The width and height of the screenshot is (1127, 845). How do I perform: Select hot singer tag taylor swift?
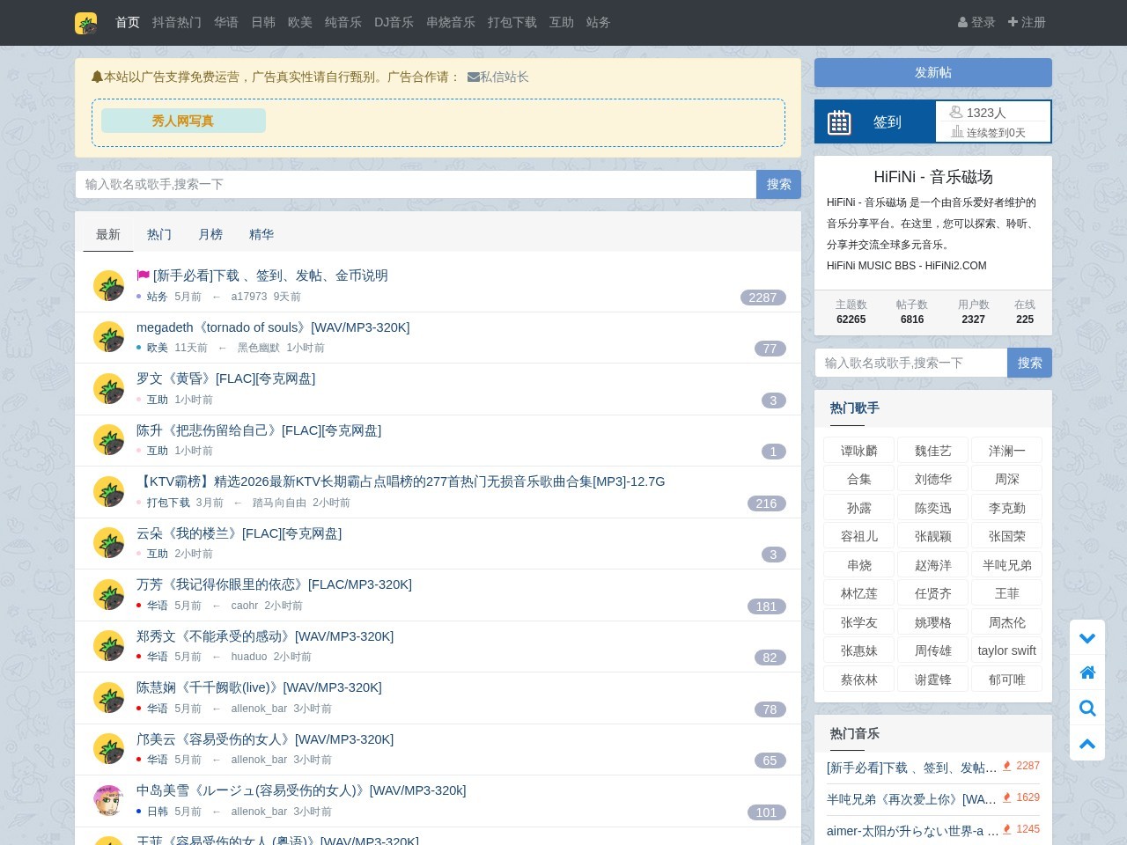pyautogui.click(x=1007, y=650)
